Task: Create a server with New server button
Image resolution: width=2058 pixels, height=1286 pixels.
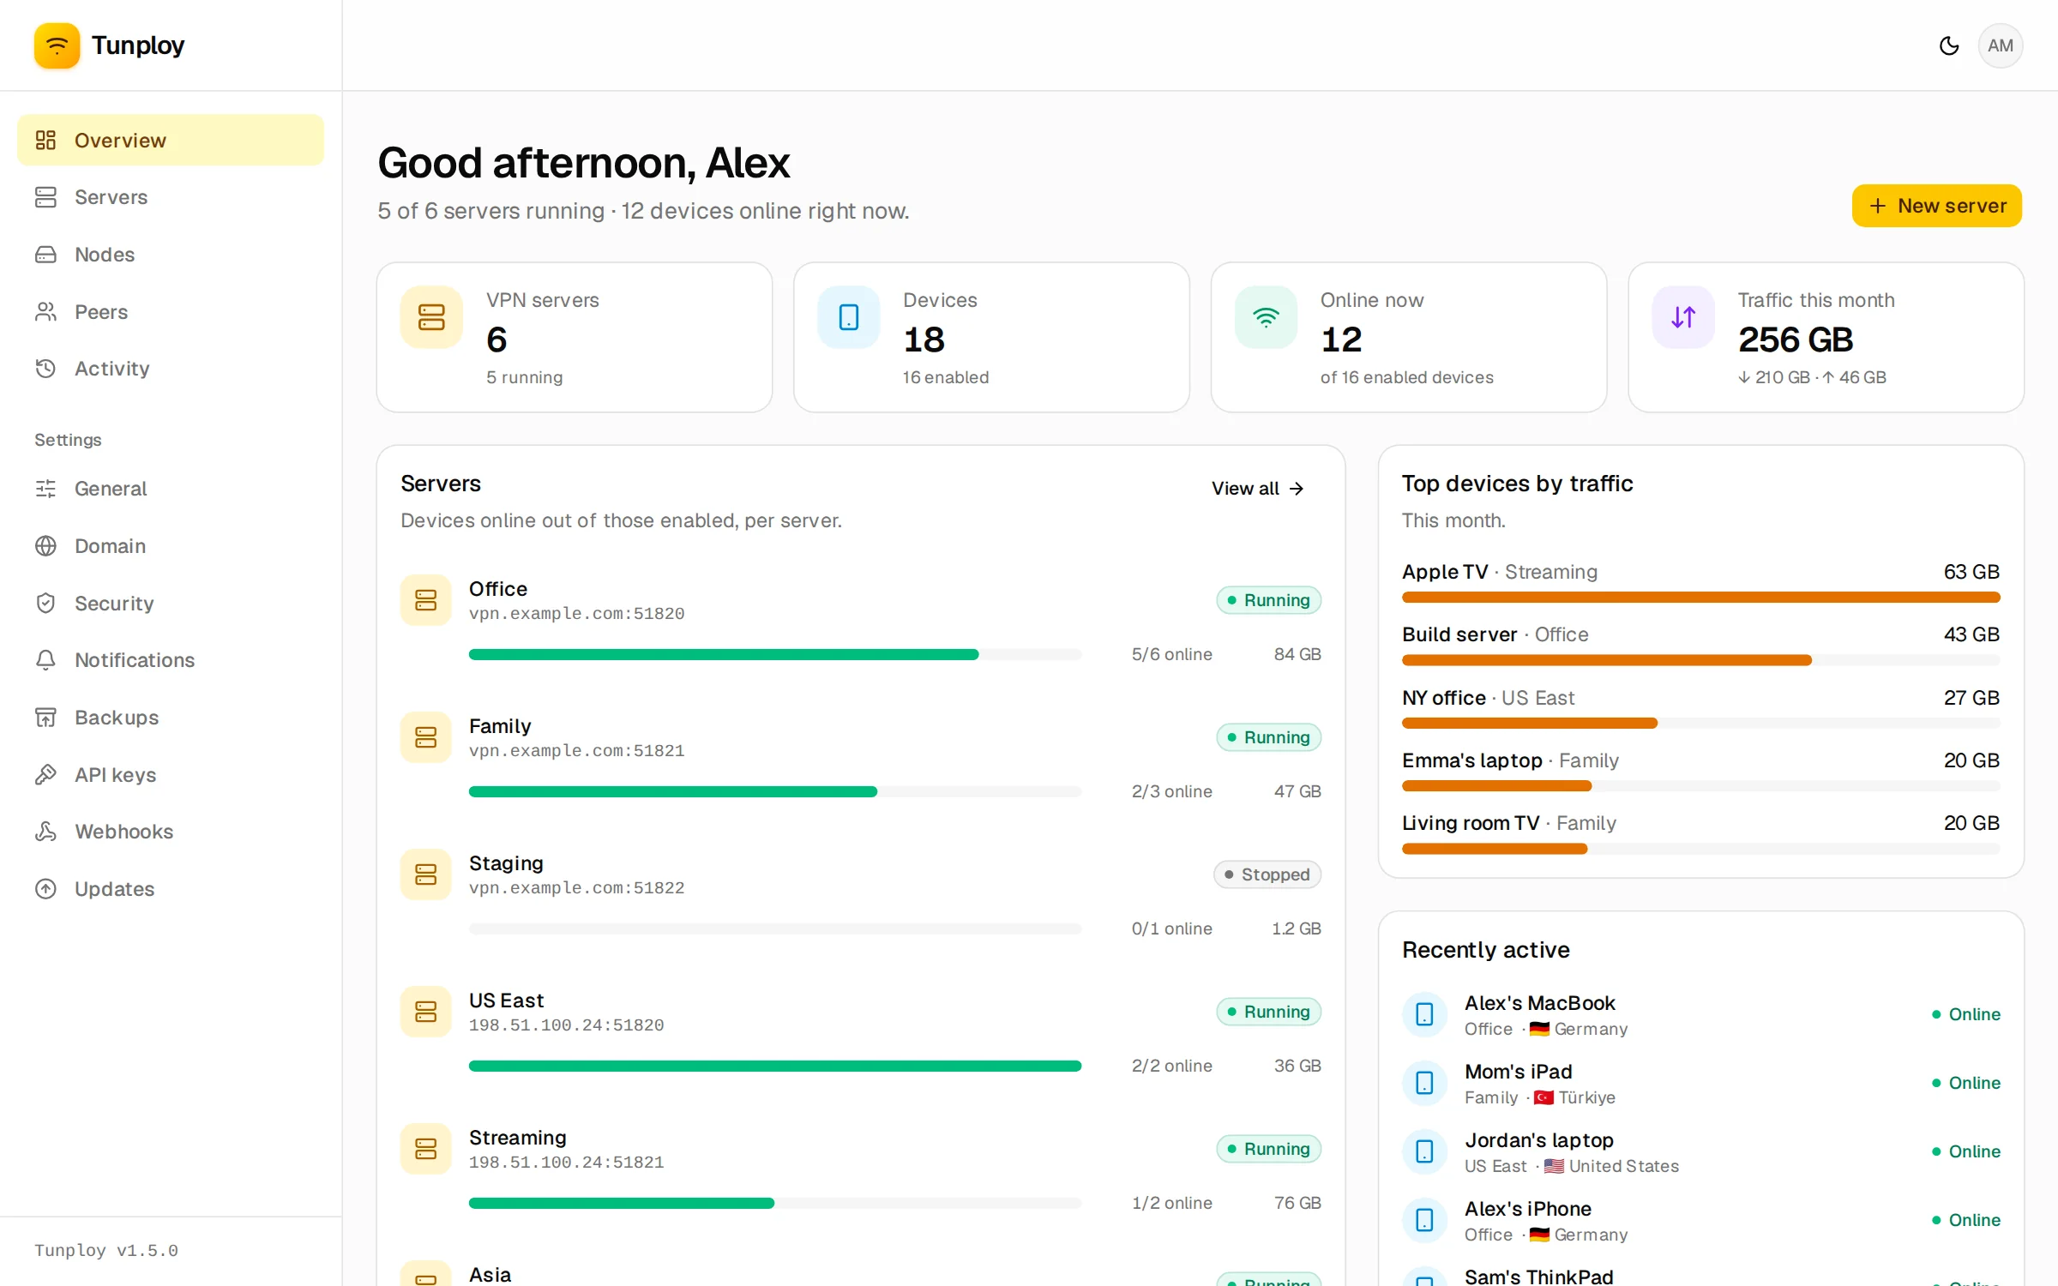Action: [x=1936, y=206]
